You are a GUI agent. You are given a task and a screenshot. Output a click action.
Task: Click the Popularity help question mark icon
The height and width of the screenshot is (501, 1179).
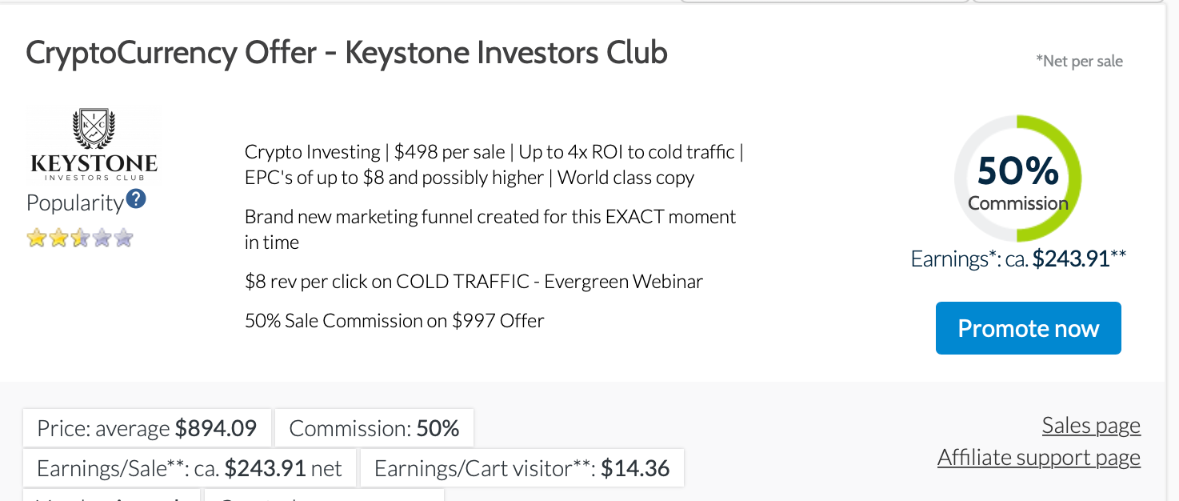coord(136,198)
